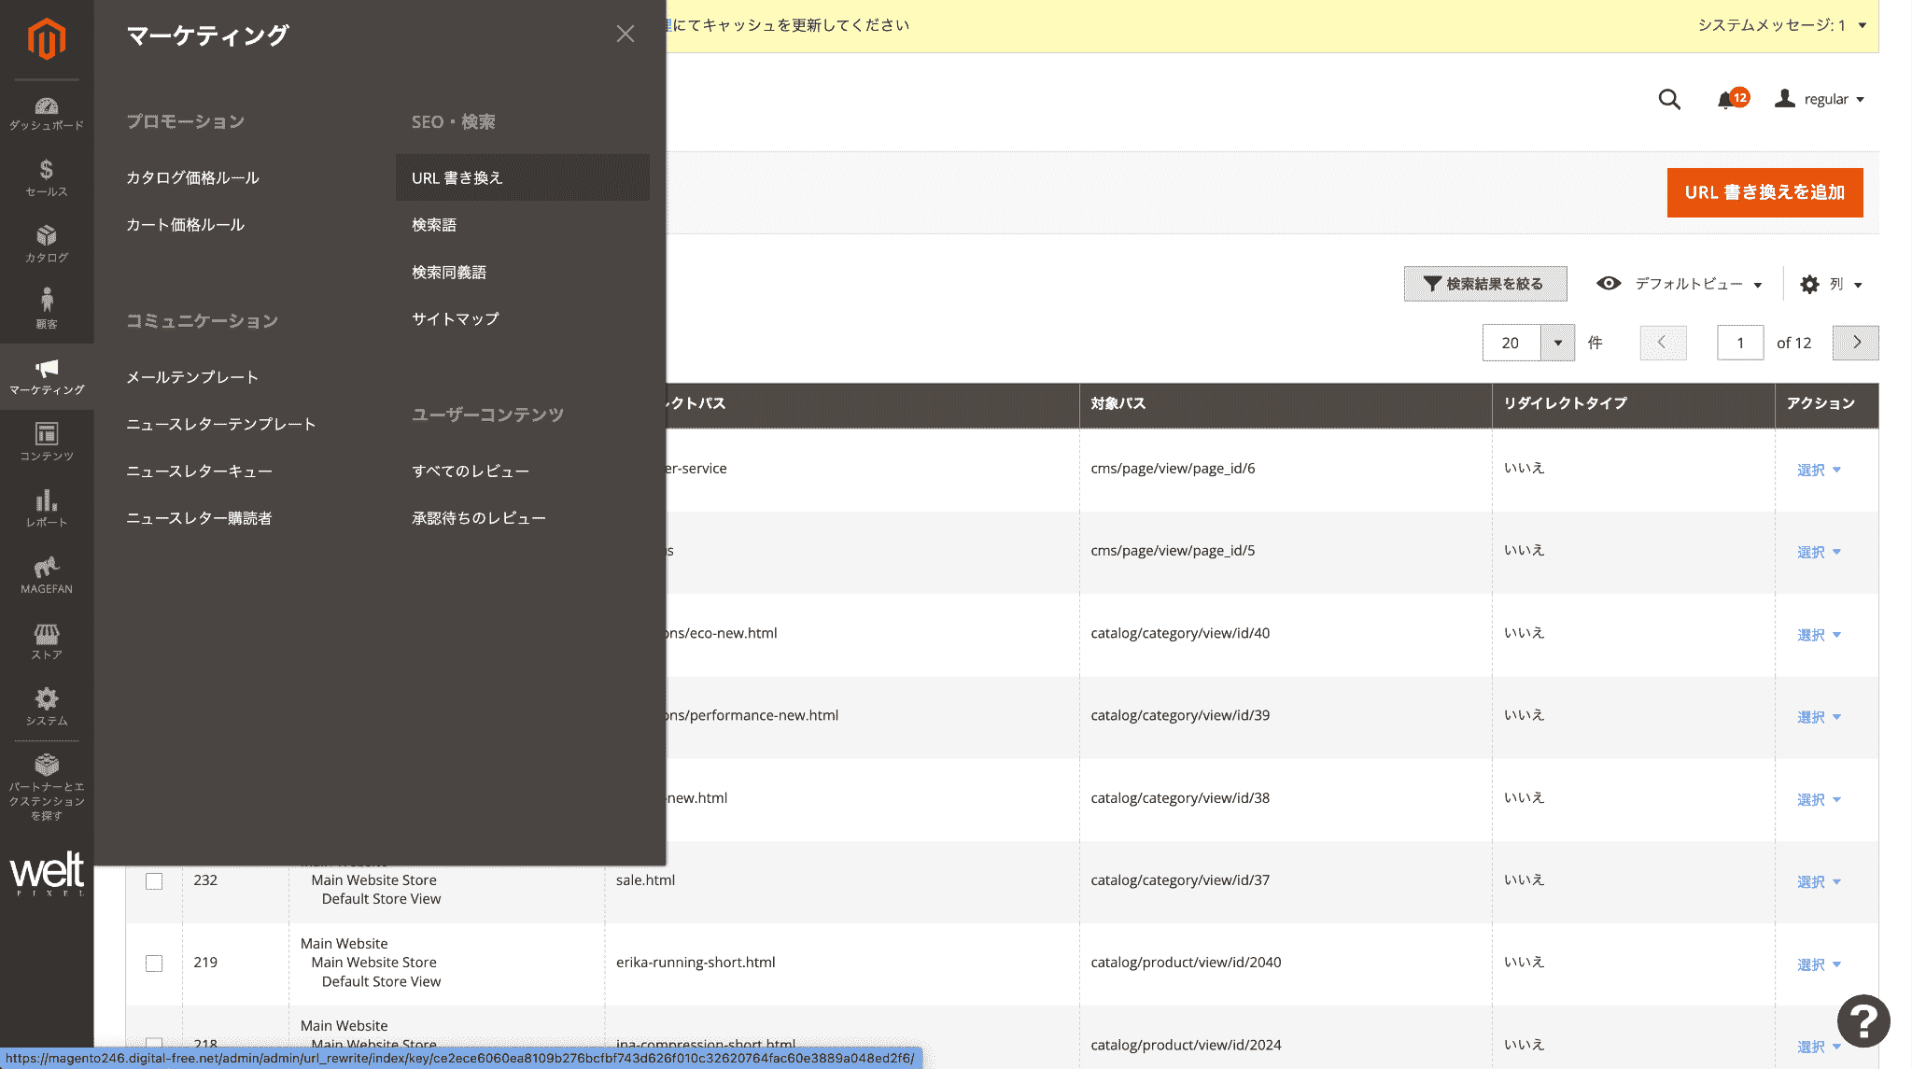Open ニュースレターキュー menu entry
Viewport: 1912px width, 1069px height.
click(198, 471)
